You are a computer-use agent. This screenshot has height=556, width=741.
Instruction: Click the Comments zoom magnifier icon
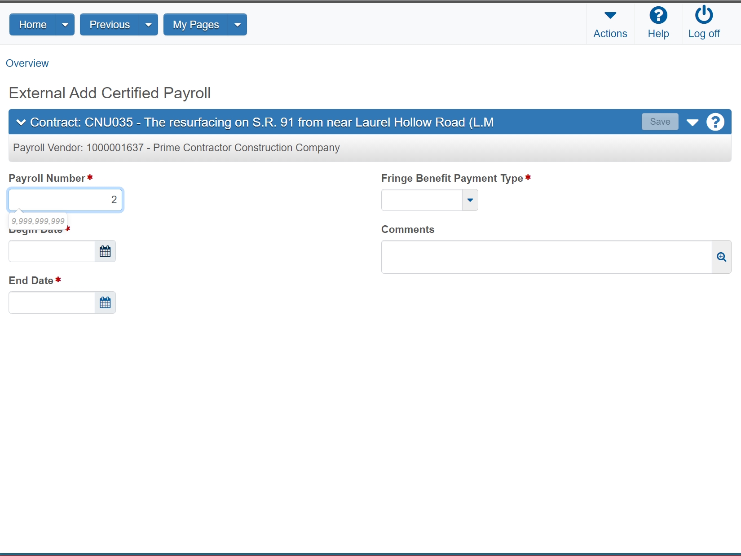(x=721, y=257)
